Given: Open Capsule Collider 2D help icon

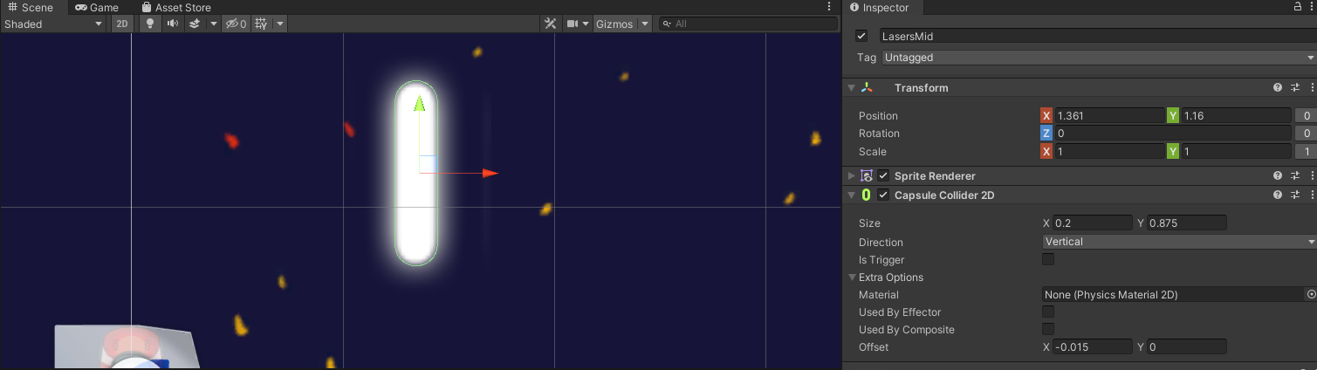Looking at the screenshot, I should click(1278, 195).
